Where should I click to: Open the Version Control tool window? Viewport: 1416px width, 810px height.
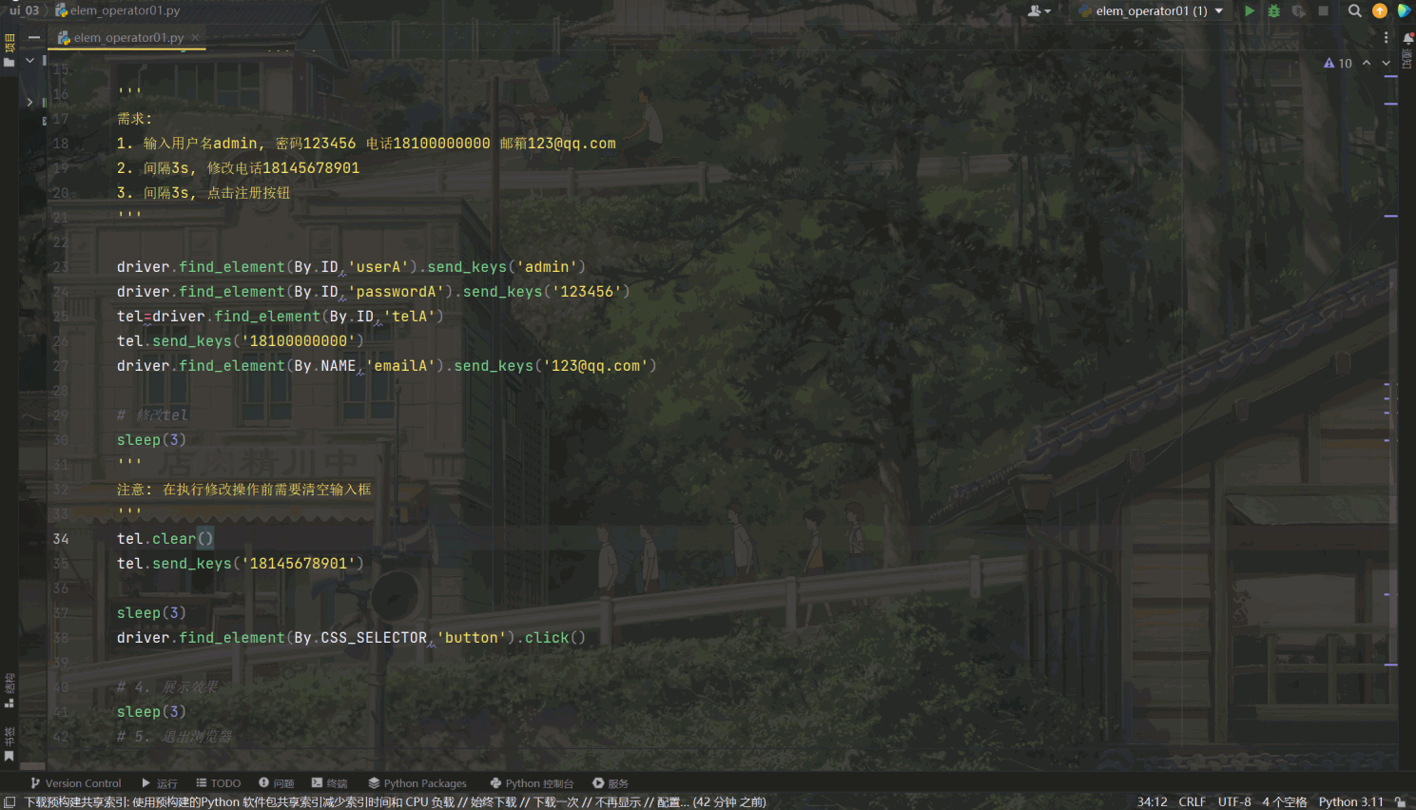76,783
